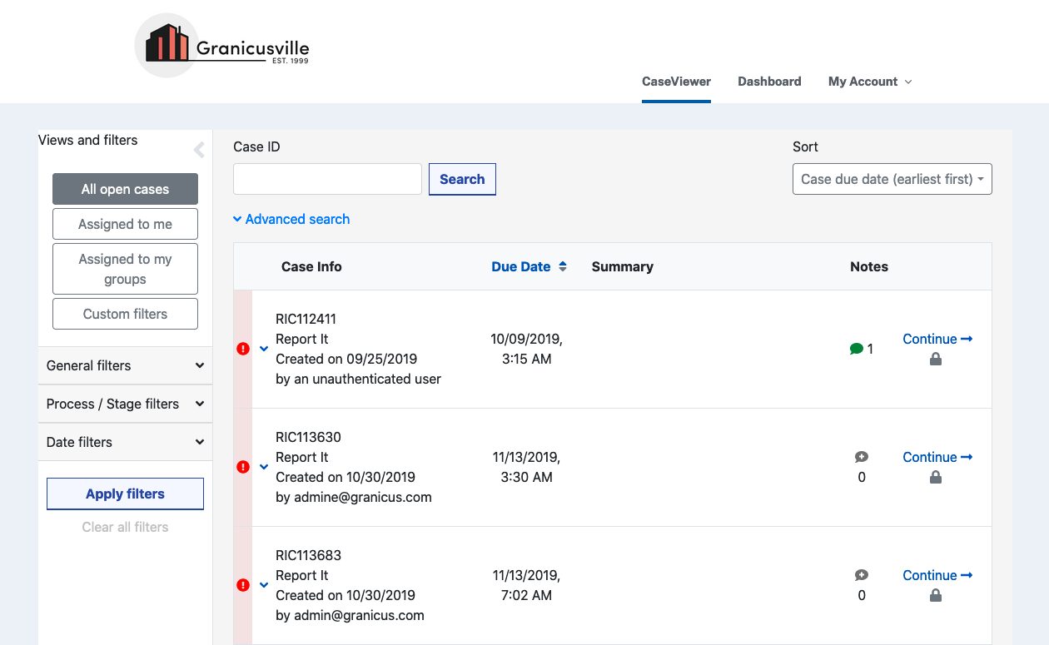The width and height of the screenshot is (1049, 645).
Task: Click the Apply filters button
Action: 125,494
